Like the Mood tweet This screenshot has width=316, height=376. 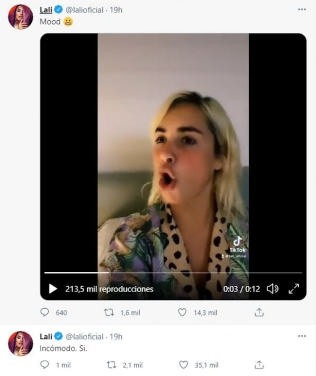pos(182,312)
